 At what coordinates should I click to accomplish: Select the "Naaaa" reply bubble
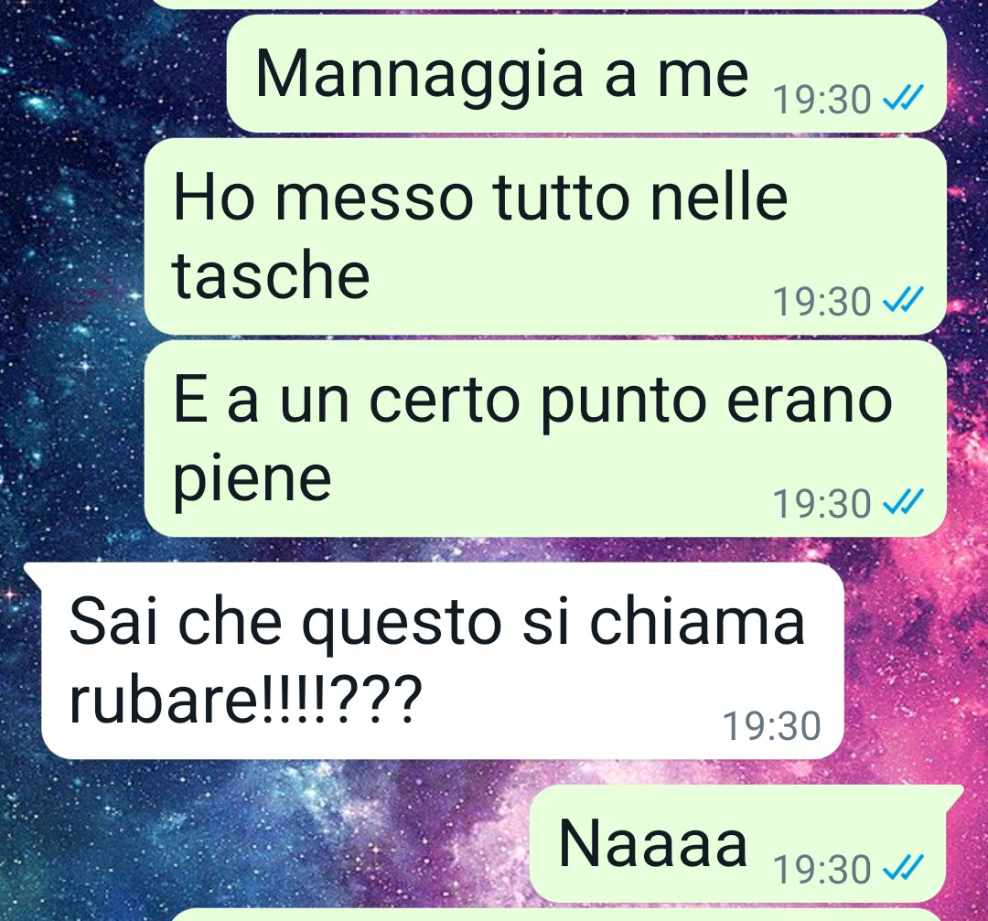click(738, 843)
